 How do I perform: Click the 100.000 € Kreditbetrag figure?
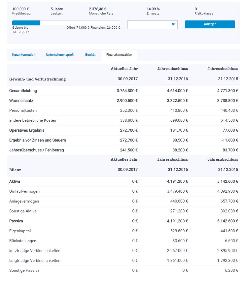coord(21,9)
